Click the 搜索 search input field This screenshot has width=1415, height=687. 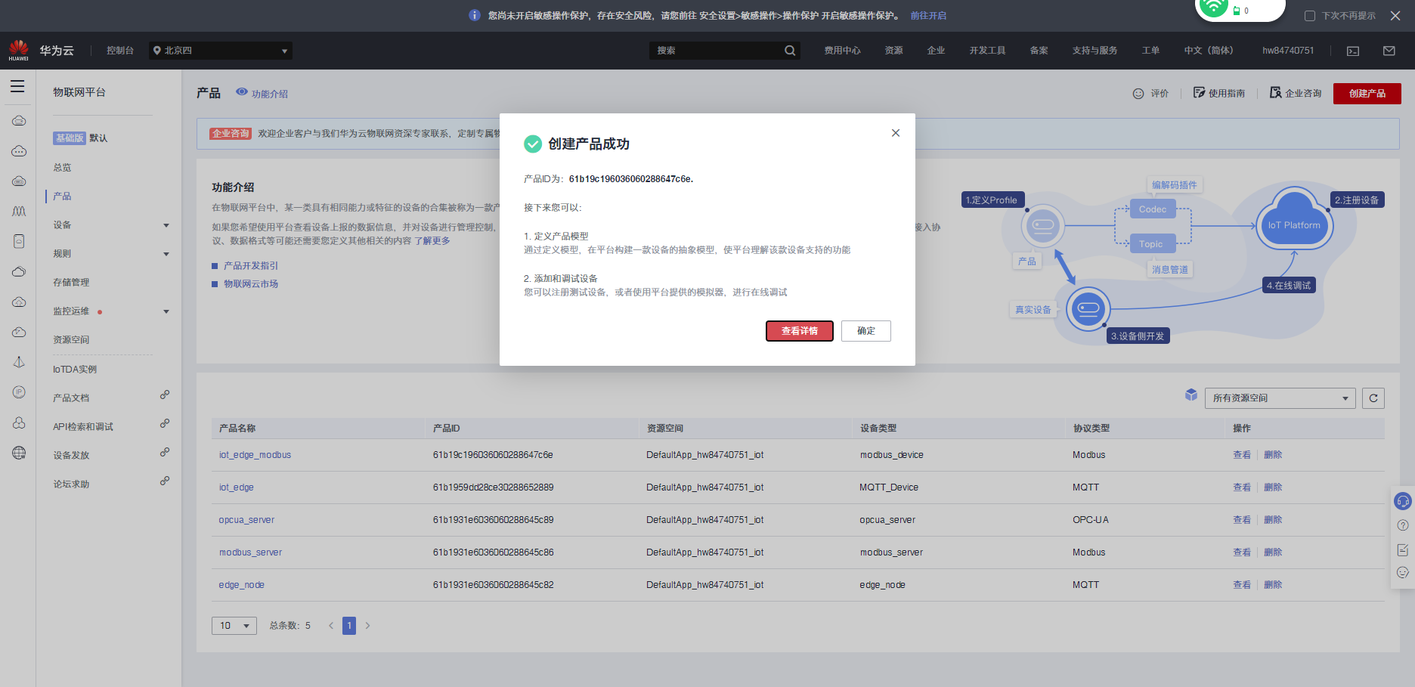[x=717, y=51]
